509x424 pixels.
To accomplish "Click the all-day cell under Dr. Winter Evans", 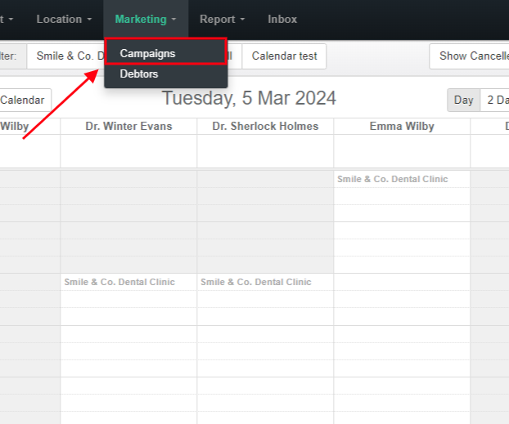I will (128, 151).
